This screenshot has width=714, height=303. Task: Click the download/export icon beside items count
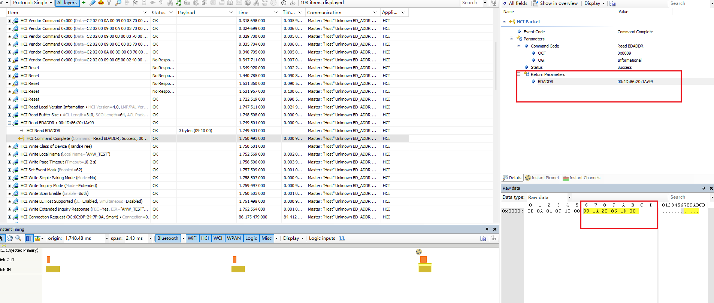click(293, 3)
